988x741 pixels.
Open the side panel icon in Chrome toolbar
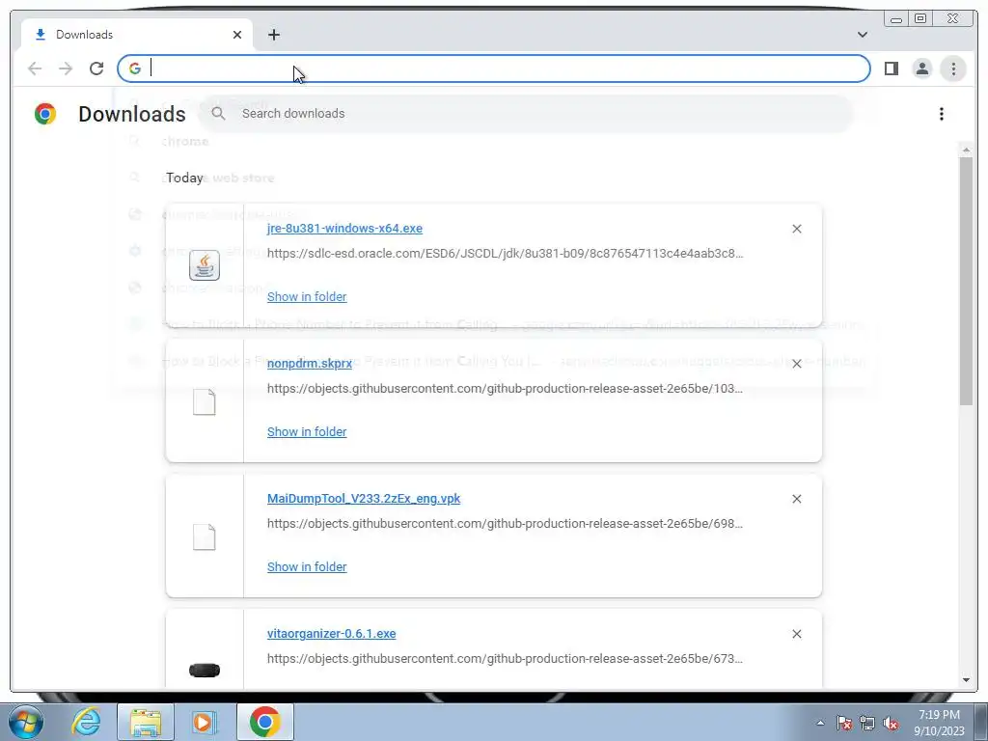(891, 69)
